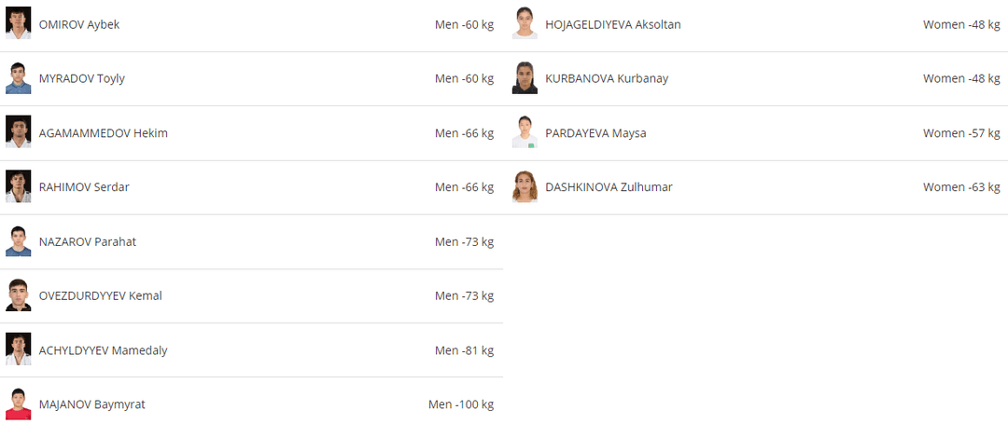Click OMIROV Aybek's profile photo
Viewport: 1008px width, 424px height.
(19, 23)
